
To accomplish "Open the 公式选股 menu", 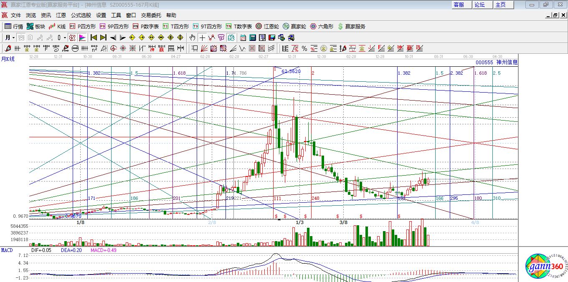I will click(x=81, y=15).
